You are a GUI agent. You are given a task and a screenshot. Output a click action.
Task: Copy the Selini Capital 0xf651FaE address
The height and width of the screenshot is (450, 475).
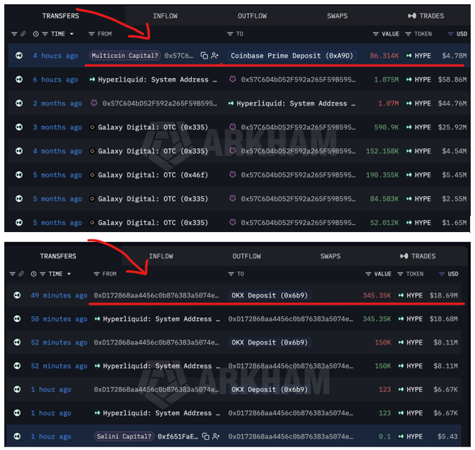(205, 436)
